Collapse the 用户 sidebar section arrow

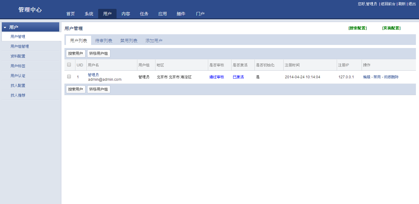5,28
